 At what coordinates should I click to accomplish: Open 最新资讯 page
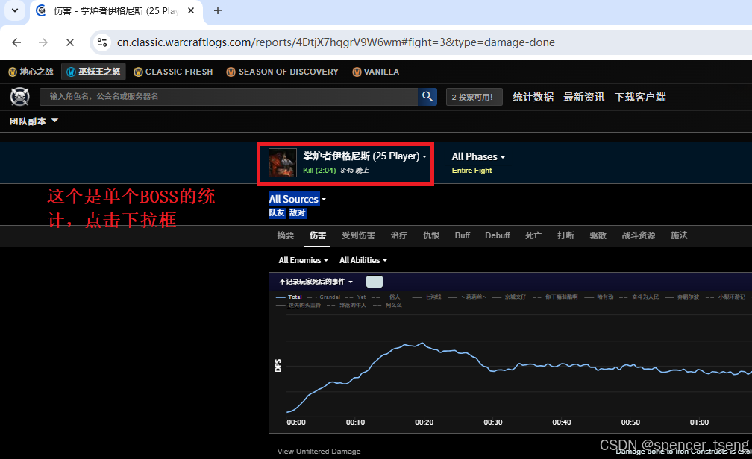pyautogui.click(x=583, y=98)
